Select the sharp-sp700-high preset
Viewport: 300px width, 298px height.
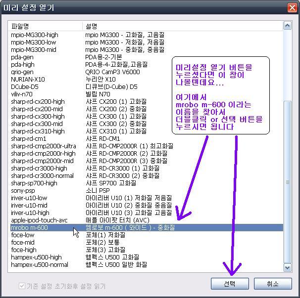[147, 183]
